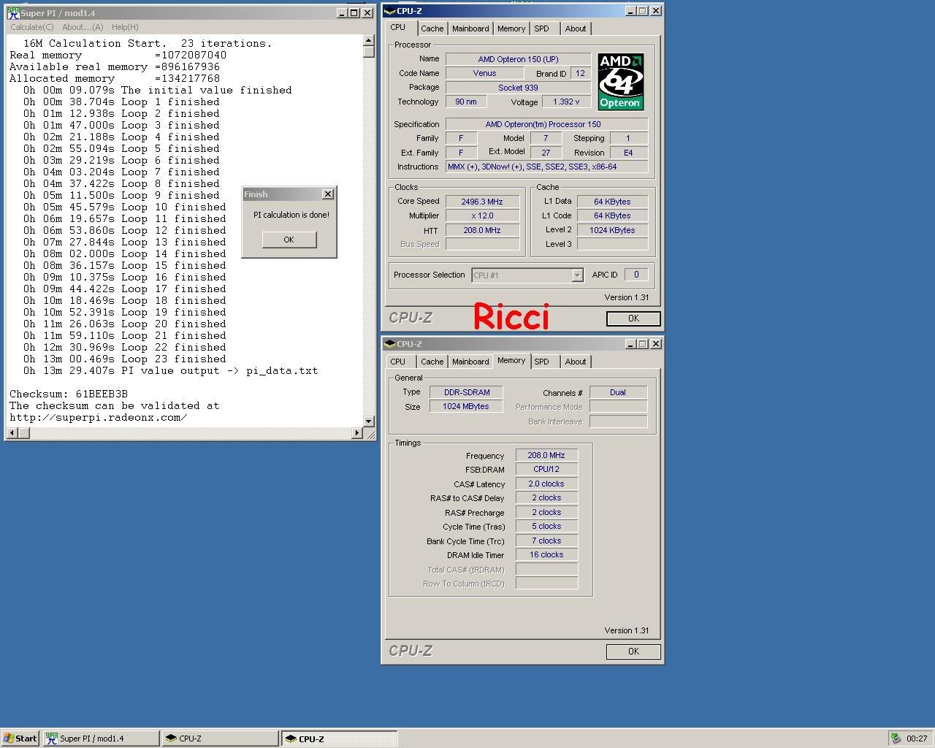Click OK button in top CPU-Z window
The image size is (935, 748).
pyautogui.click(x=633, y=318)
